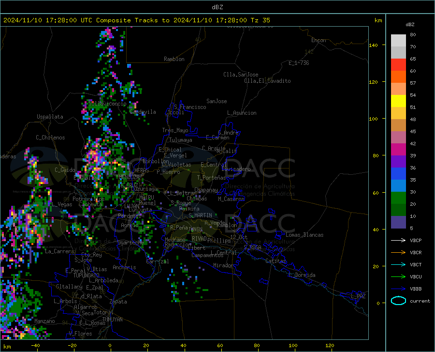Click the blue VBBB arrow in legend
This screenshot has height=352, width=435.
click(x=398, y=289)
